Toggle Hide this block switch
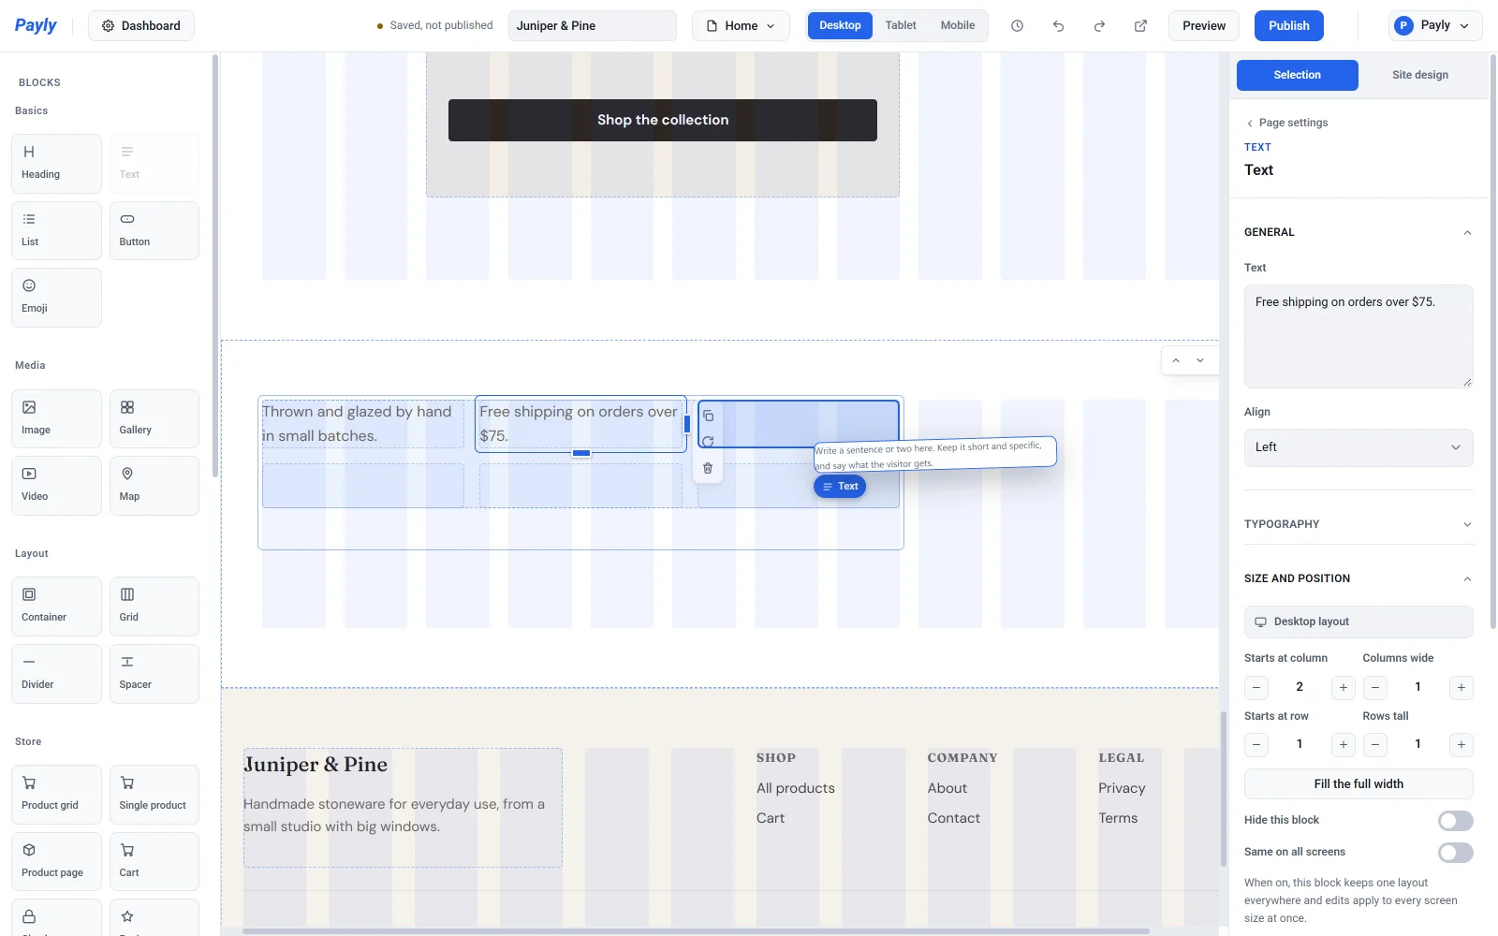The image size is (1498, 936). (x=1456, y=821)
